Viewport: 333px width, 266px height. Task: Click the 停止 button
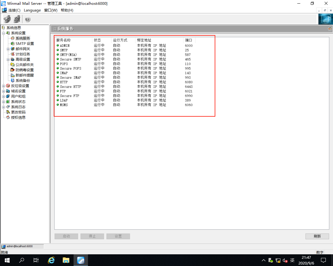coord(92,236)
